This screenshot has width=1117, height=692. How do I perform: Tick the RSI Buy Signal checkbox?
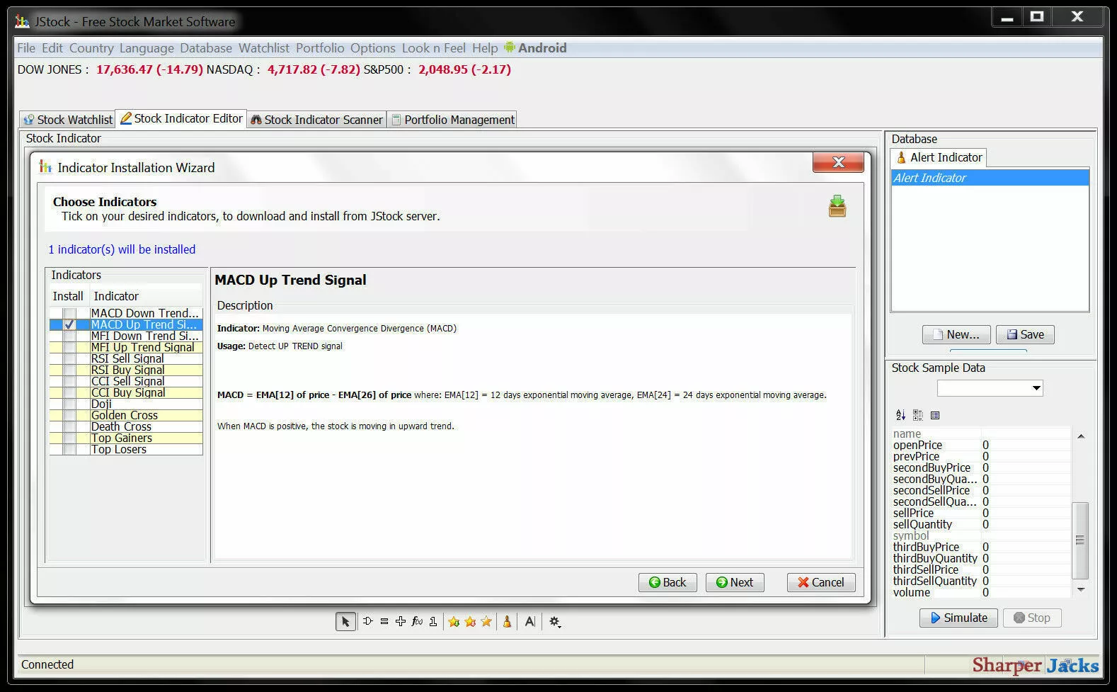69,370
